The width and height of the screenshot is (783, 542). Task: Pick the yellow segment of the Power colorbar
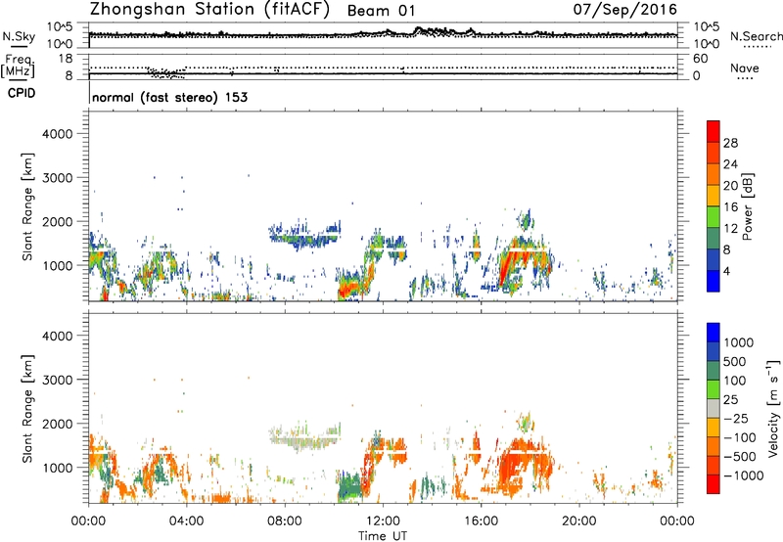[x=714, y=196]
